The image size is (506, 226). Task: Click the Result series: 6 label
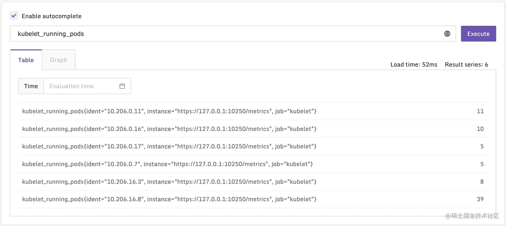click(467, 65)
